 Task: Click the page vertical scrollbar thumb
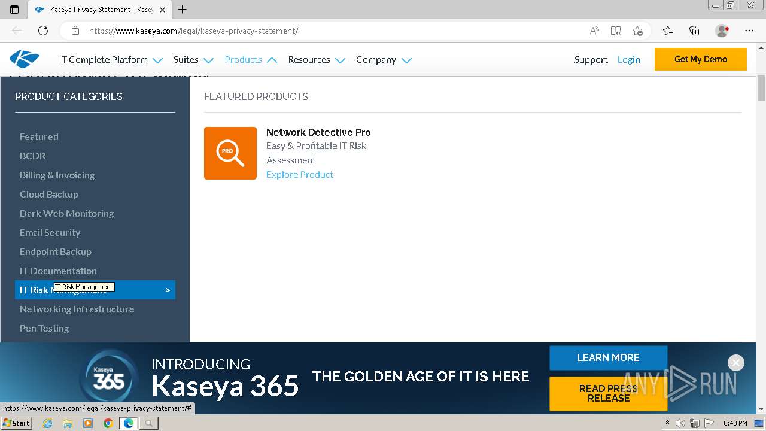761,89
